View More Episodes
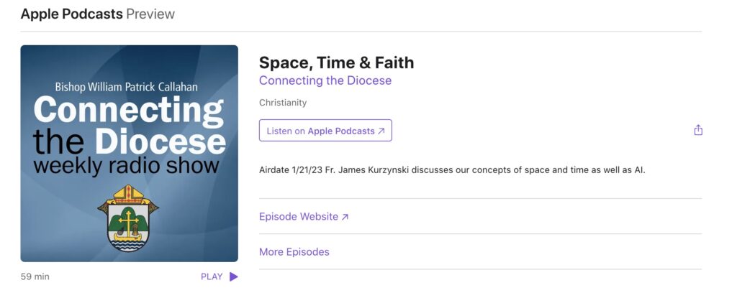 [294, 252]
